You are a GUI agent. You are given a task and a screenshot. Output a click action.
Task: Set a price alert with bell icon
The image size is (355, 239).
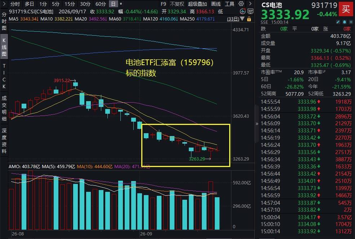coord(344,22)
